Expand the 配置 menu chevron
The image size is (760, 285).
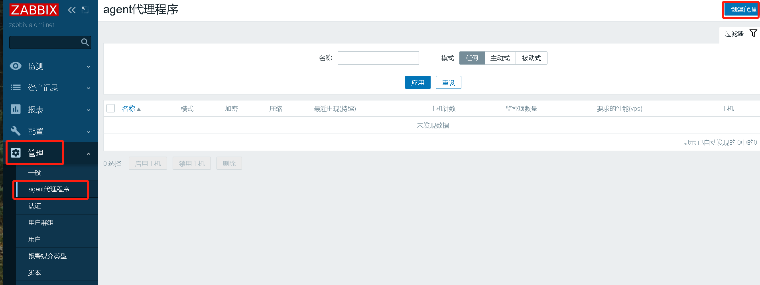[89, 132]
